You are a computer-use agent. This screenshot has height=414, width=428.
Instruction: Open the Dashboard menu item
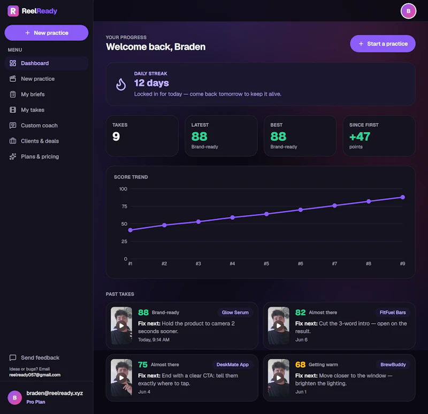(x=47, y=63)
